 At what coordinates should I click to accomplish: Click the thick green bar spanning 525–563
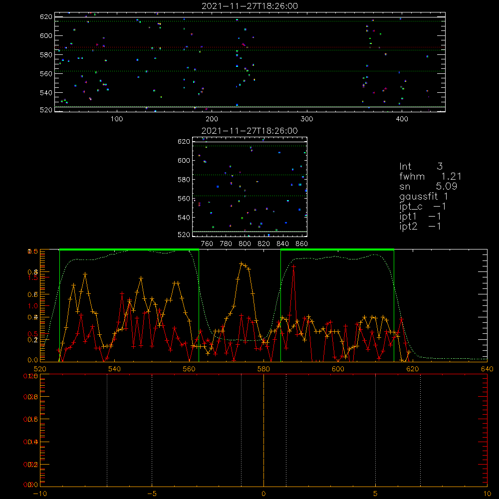coord(129,250)
